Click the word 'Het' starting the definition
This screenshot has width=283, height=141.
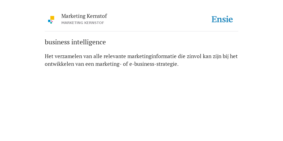tap(49, 56)
